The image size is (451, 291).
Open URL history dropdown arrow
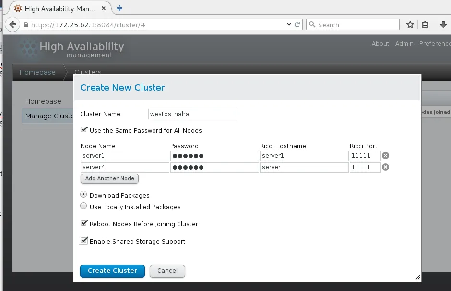click(289, 25)
